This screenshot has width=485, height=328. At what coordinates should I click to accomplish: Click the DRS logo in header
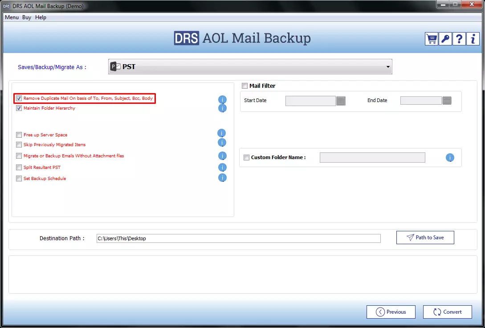point(187,38)
